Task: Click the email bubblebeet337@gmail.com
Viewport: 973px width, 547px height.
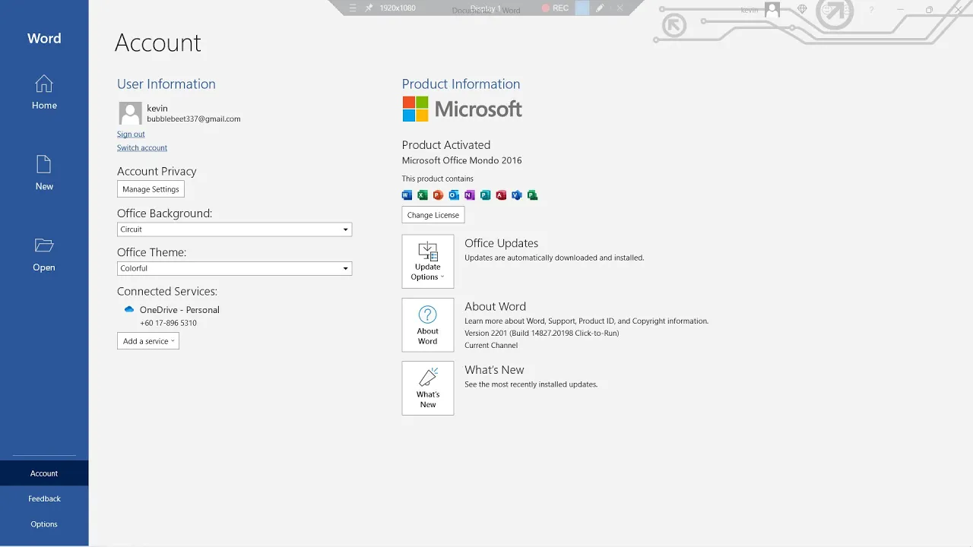Action: 194,119
